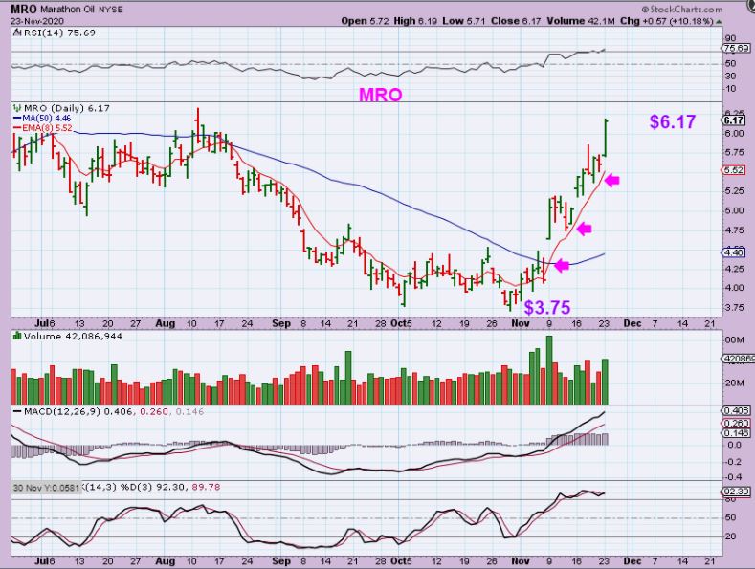Click the 4.46 moving average axis tag
The width and height of the screenshot is (755, 569).
point(734,252)
